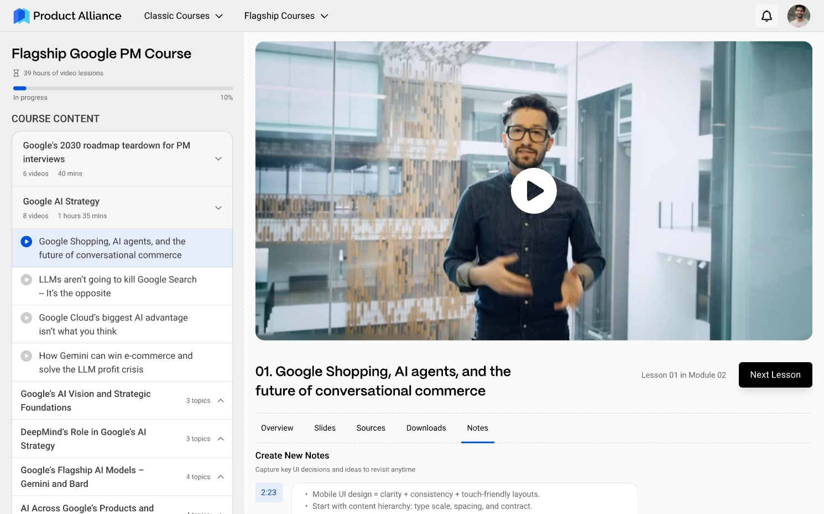The image size is (824, 514).
Task: Switch to the Overview tab
Action: coord(277,428)
